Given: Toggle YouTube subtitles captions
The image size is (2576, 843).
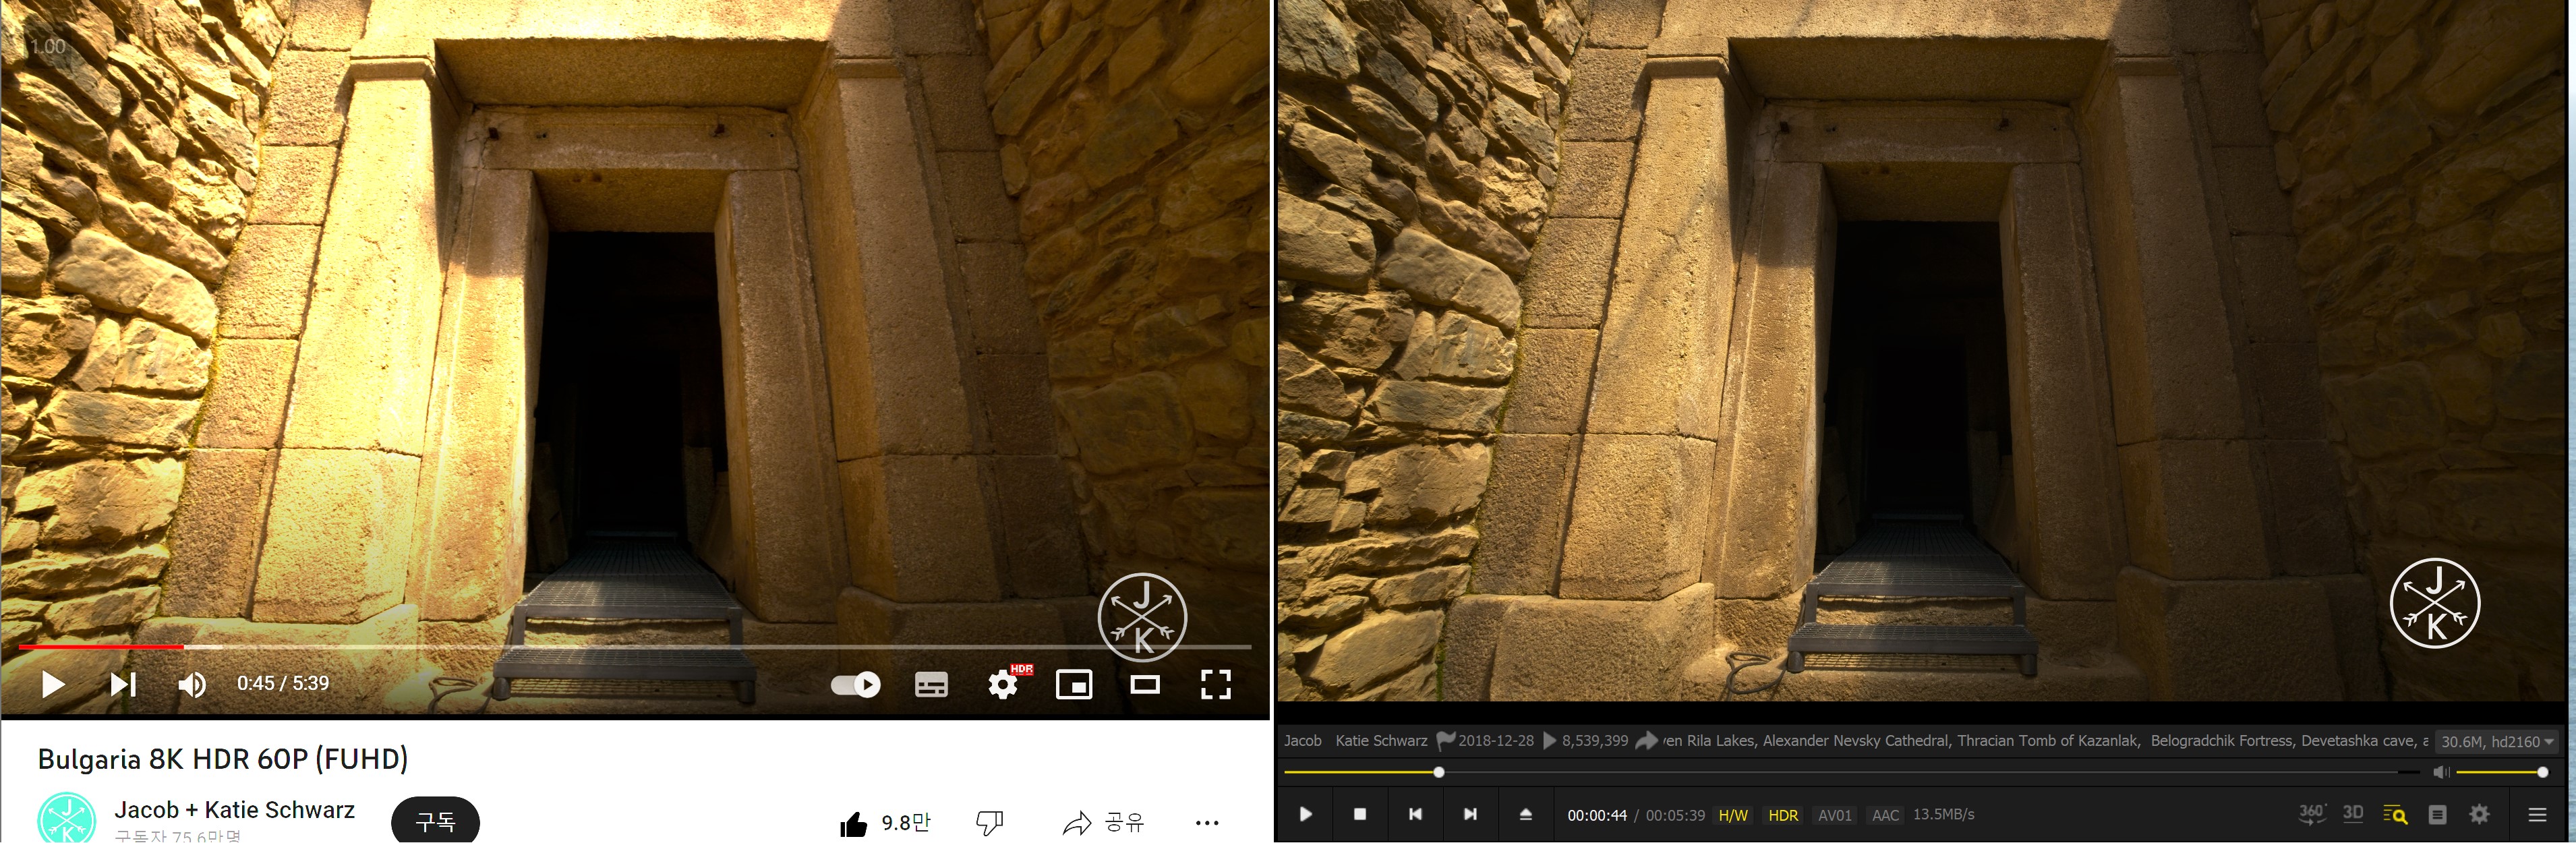Looking at the screenshot, I should [931, 685].
